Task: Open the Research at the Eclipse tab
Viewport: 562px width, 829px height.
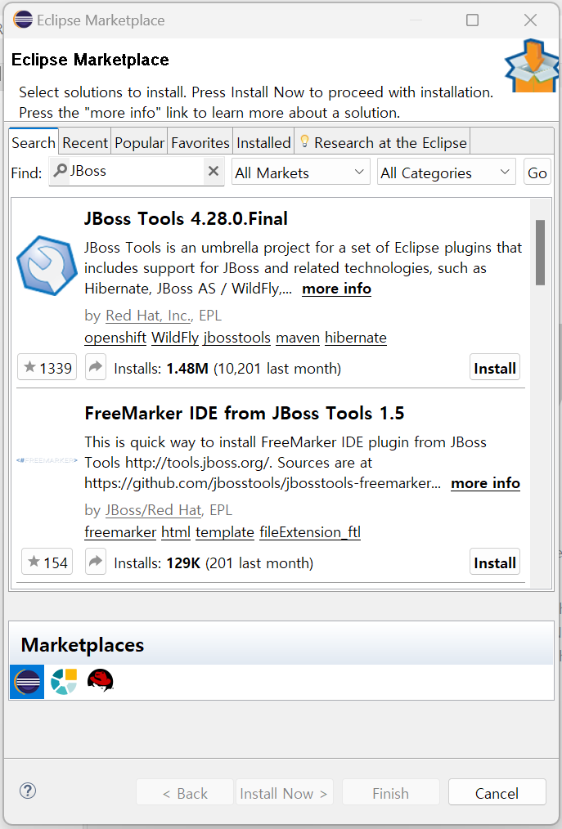Action: click(x=383, y=143)
